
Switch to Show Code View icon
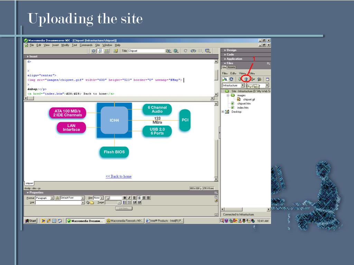coord(94,51)
